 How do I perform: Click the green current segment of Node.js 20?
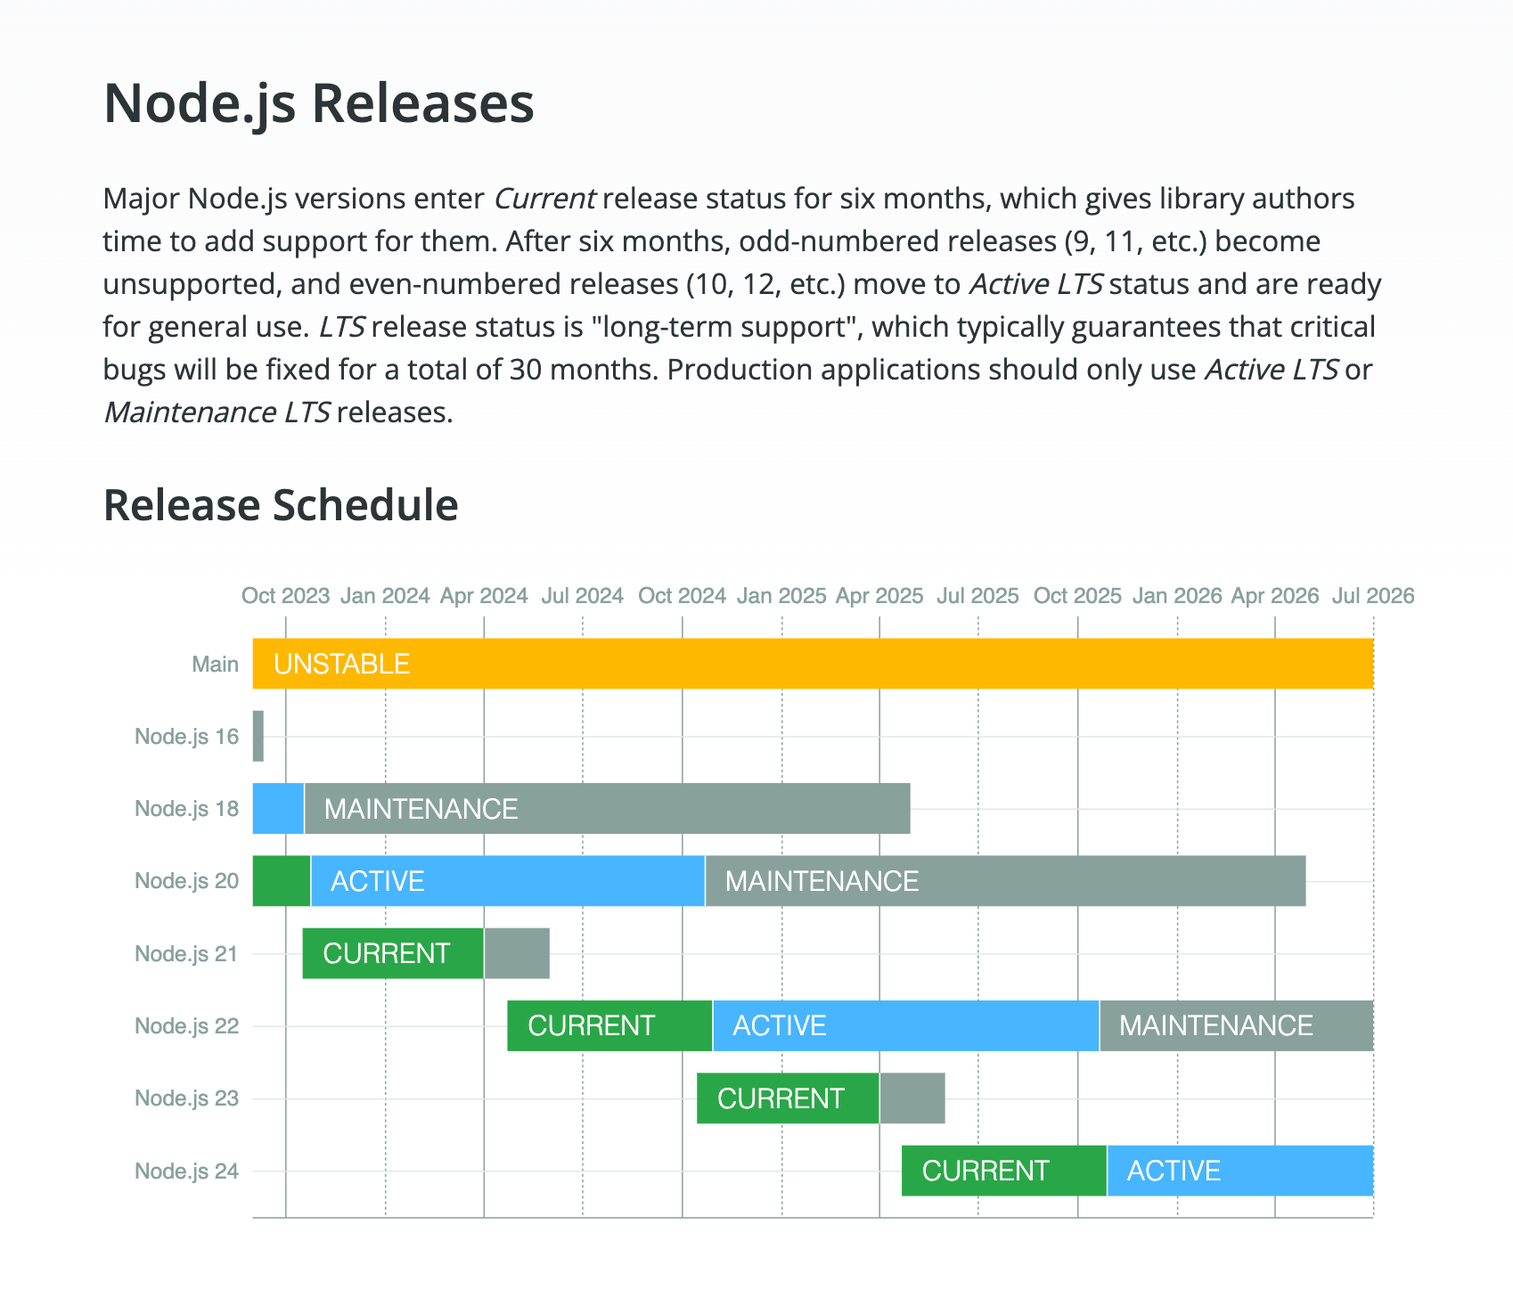click(x=282, y=881)
